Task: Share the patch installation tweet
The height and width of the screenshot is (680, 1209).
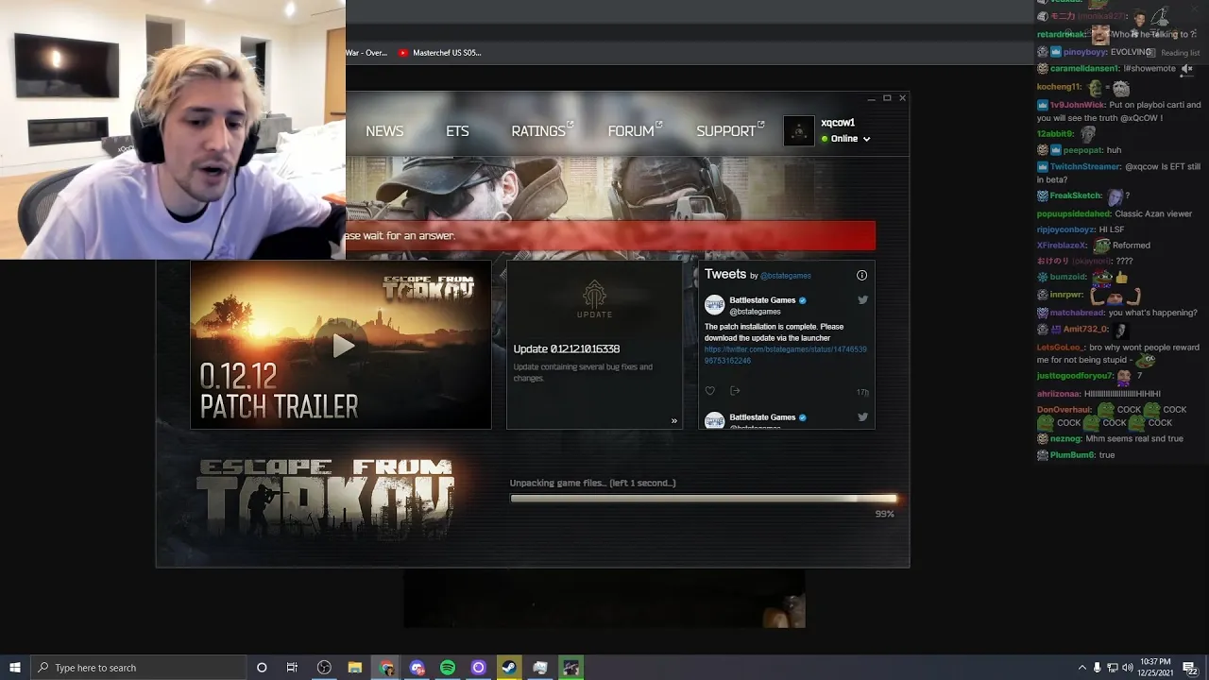Action: (735, 391)
